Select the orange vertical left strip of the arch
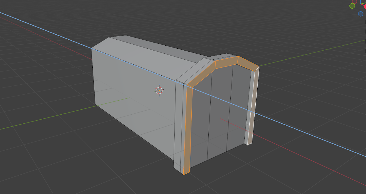The image size is (366, 194). 188,130
